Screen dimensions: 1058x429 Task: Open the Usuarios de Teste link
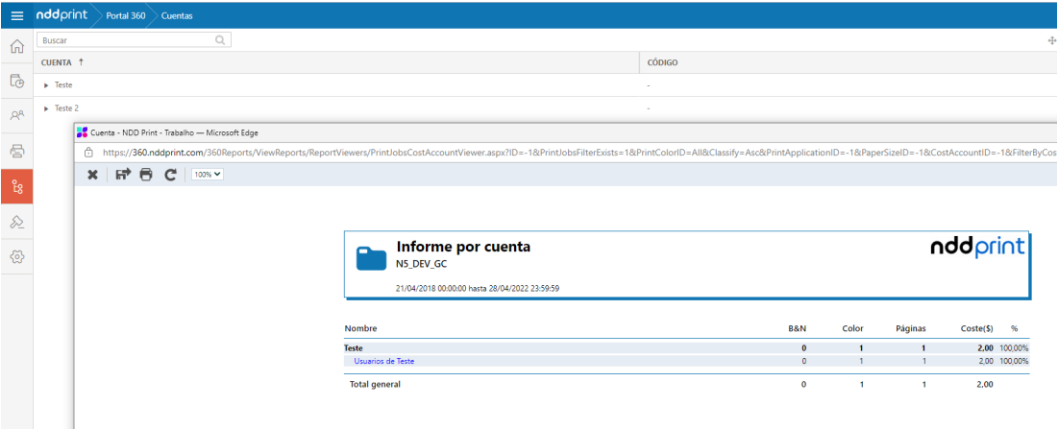pos(383,361)
